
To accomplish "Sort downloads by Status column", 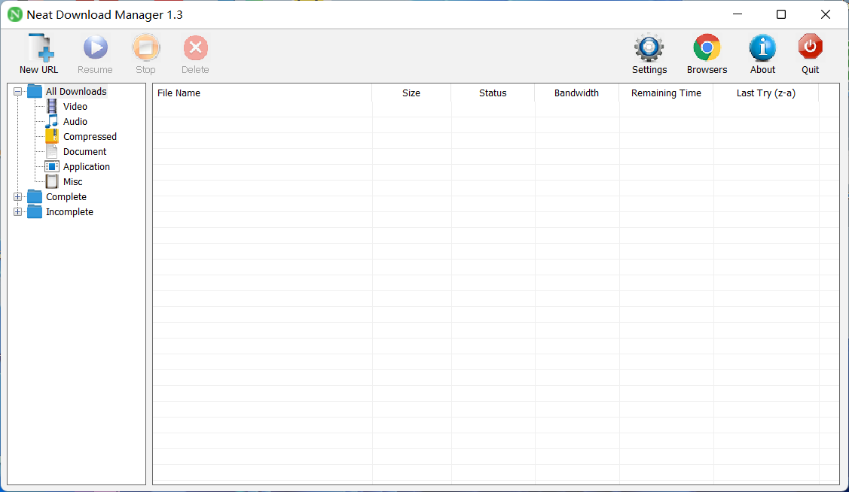I will (493, 93).
